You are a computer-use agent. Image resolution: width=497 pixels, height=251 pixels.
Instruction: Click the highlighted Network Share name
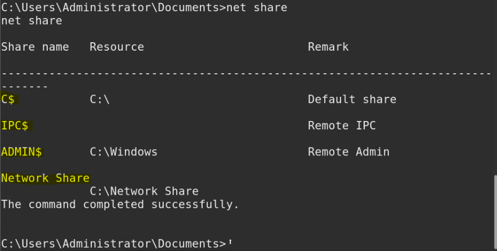coord(45,178)
